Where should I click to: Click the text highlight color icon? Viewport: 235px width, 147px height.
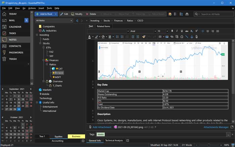(96, 37)
